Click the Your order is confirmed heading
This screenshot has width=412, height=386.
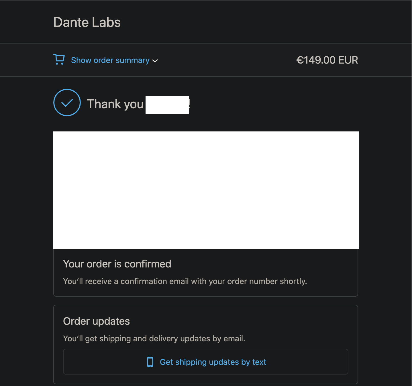(x=117, y=264)
